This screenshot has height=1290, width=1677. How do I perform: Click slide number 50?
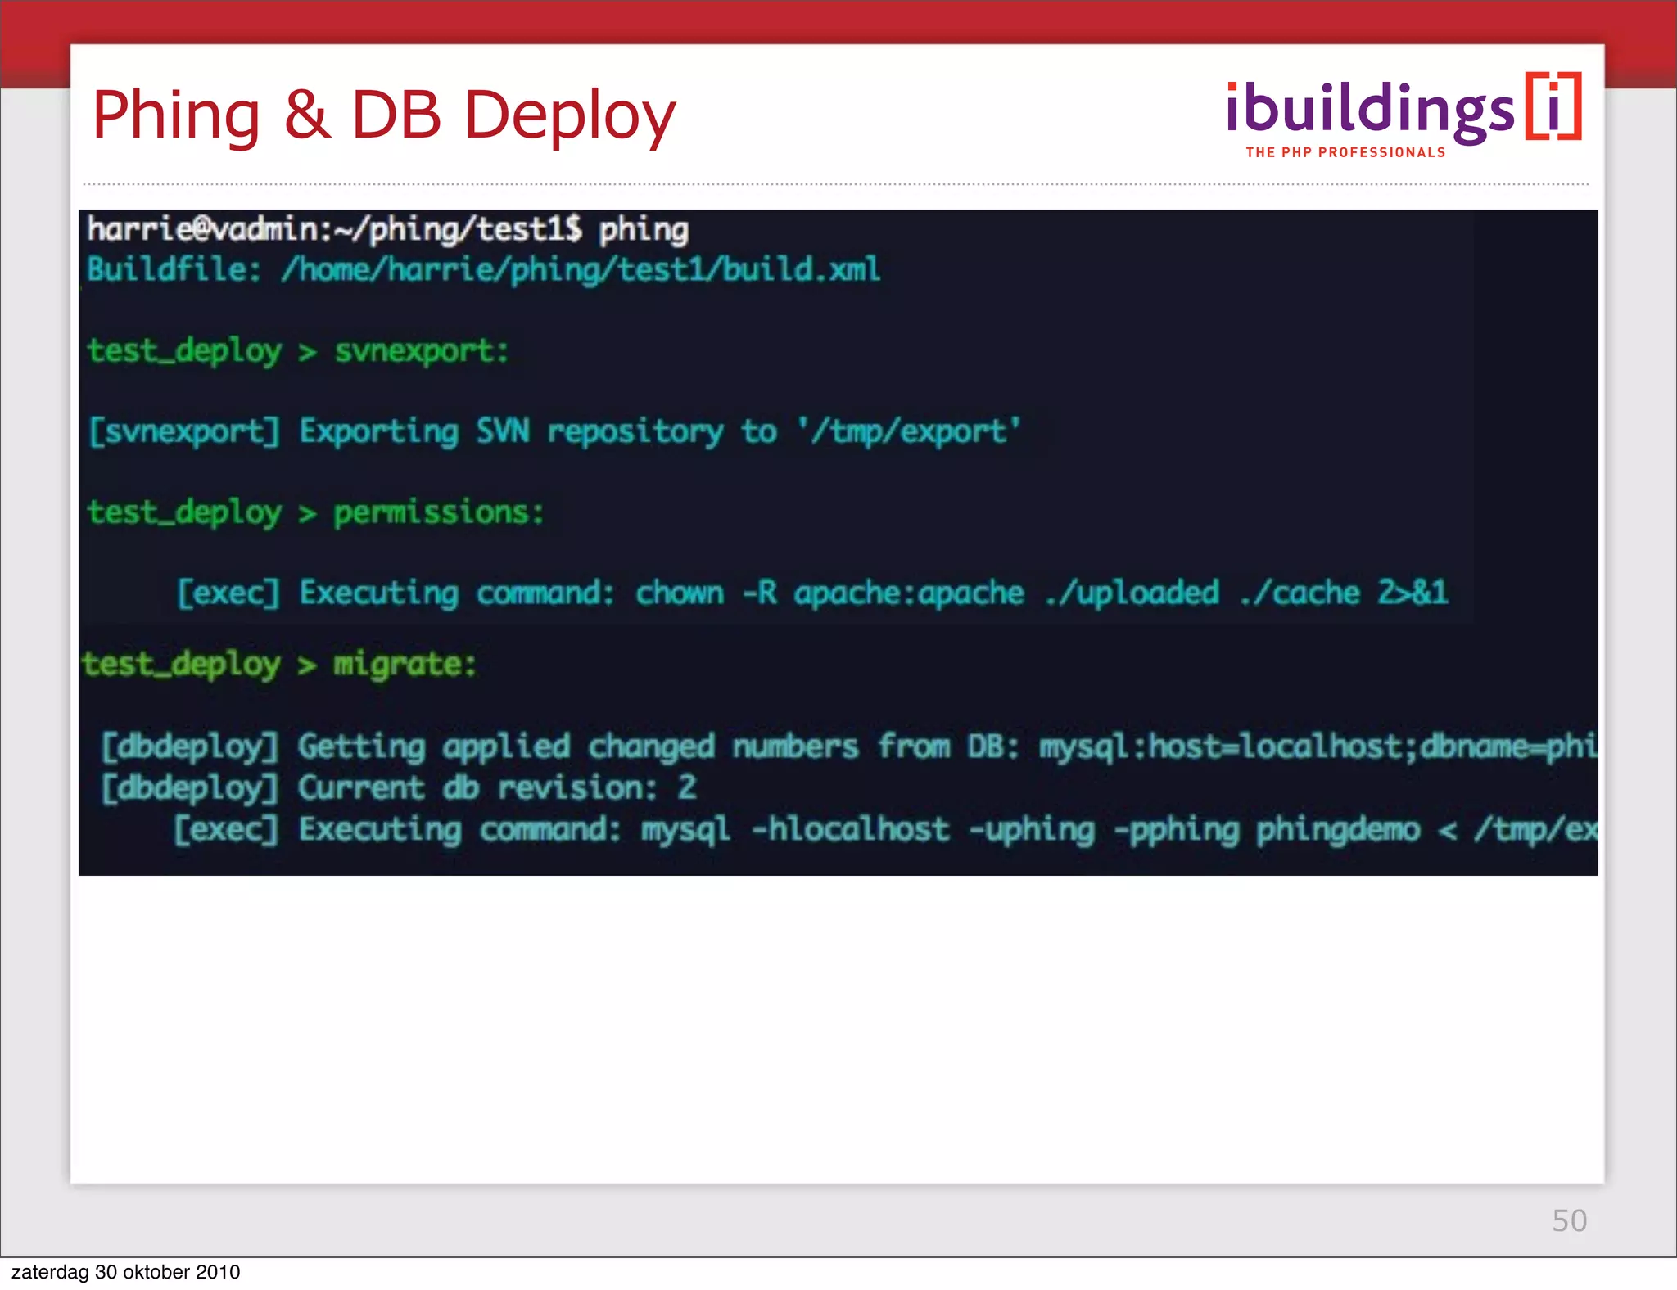[1569, 1220]
